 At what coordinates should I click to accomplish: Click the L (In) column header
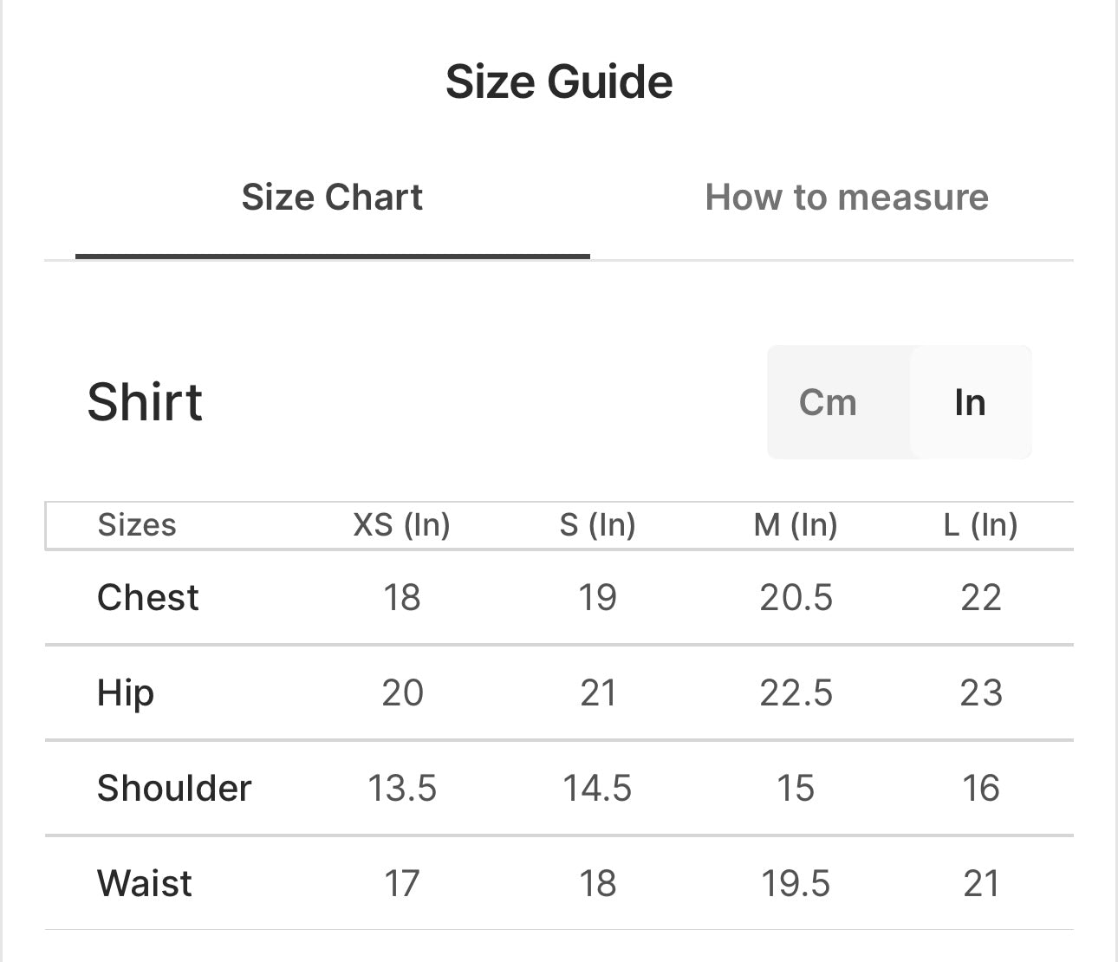(x=980, y=525)
